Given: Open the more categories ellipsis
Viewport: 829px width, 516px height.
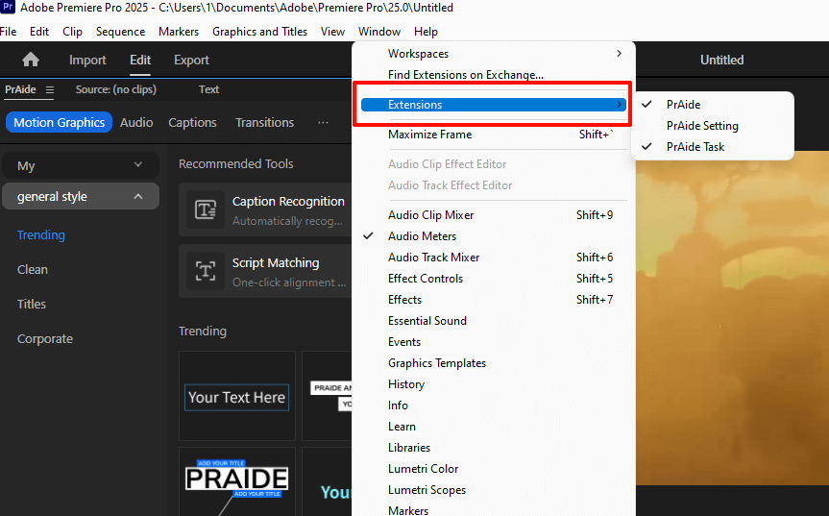Looking at the screenshot, I should tap(323, 123).
